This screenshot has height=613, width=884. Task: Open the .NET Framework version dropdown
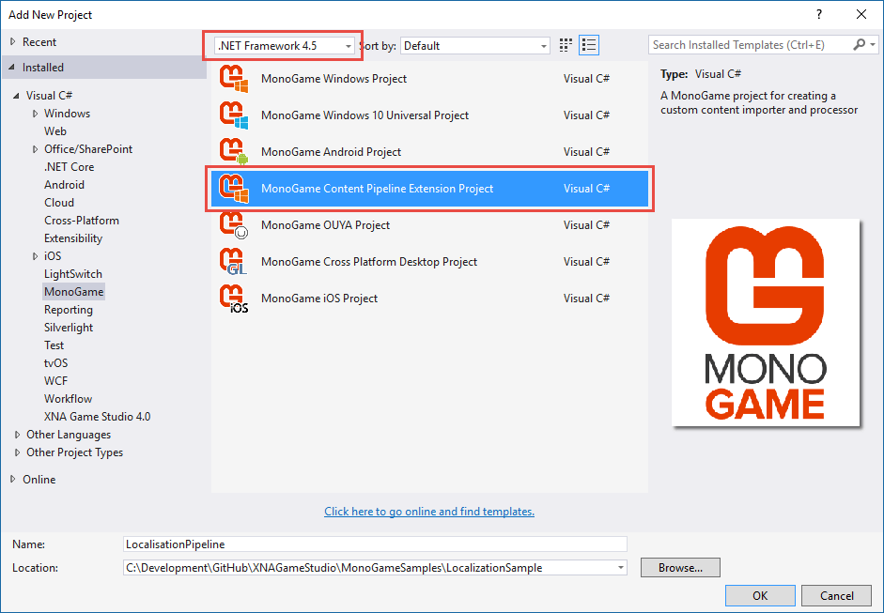[285, 46]
